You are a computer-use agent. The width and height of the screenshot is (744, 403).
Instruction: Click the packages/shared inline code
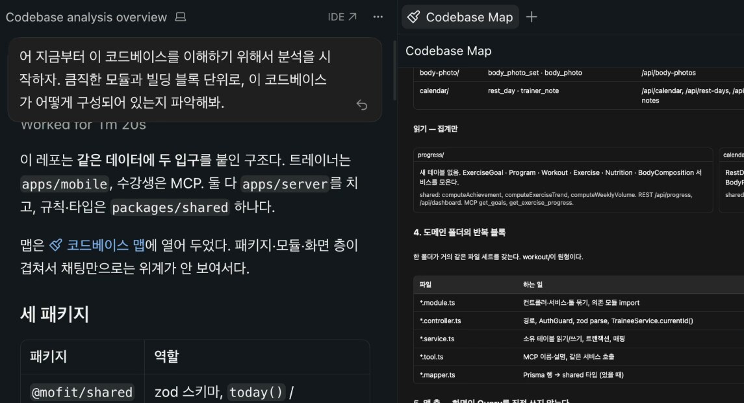[170, 207]
